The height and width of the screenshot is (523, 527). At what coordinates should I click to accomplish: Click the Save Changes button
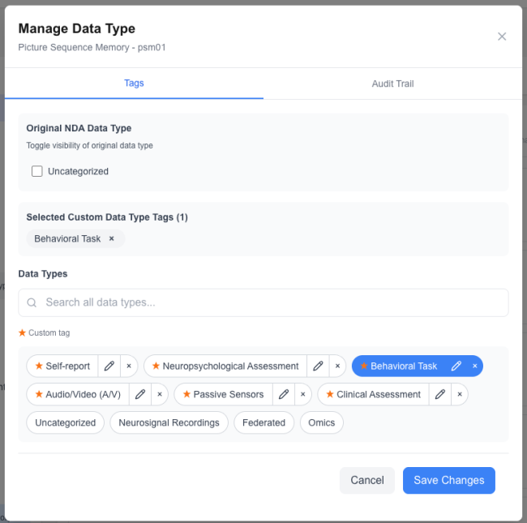(448, 480)
